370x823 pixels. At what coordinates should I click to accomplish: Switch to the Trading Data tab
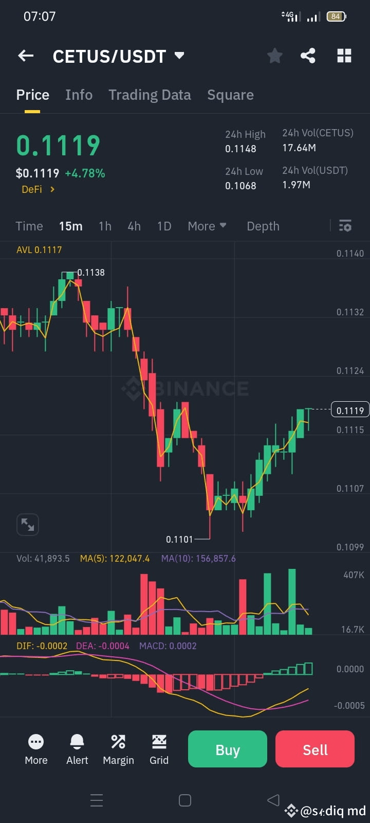point(150,95)
